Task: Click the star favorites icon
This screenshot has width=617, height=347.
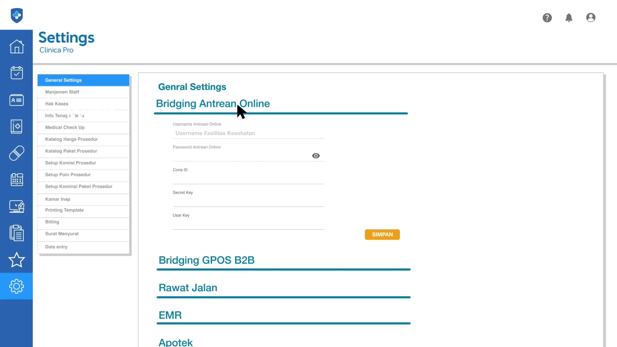Action: [x=16, y=260]
